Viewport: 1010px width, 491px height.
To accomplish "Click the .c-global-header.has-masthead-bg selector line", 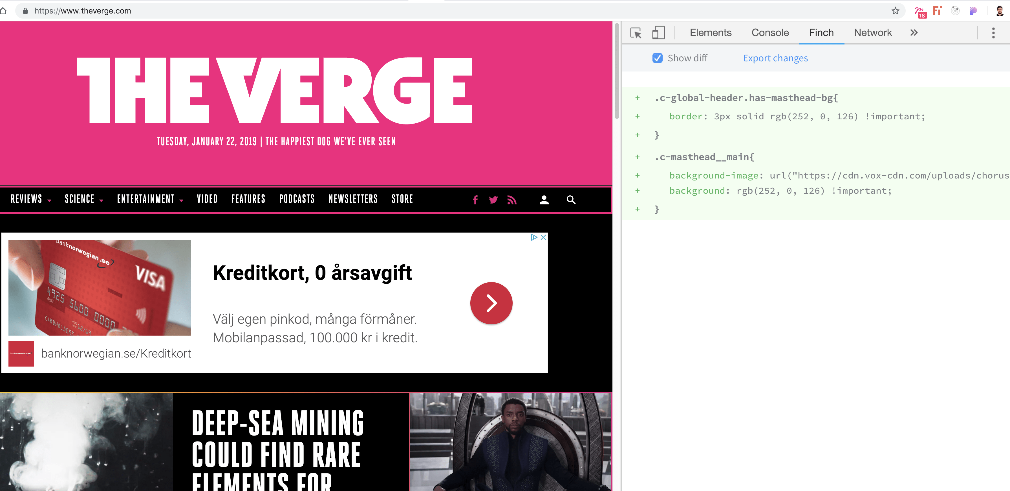I will (746, 98).
